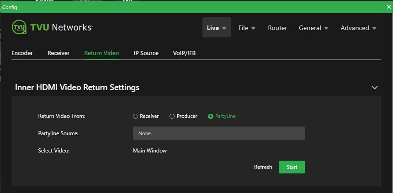
Task: Open the IP Source tab
Action: (x=146, y=53)
